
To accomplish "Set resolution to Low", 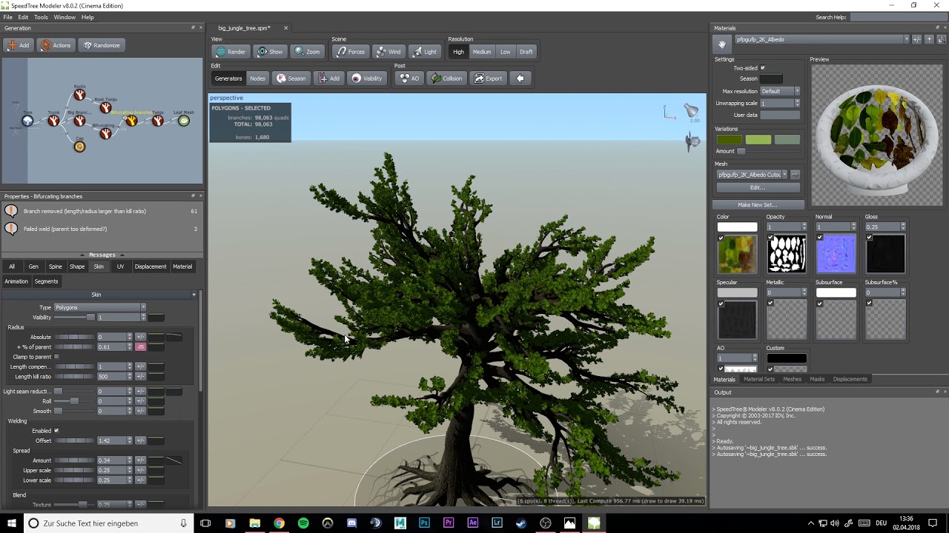I will (505, 52).
